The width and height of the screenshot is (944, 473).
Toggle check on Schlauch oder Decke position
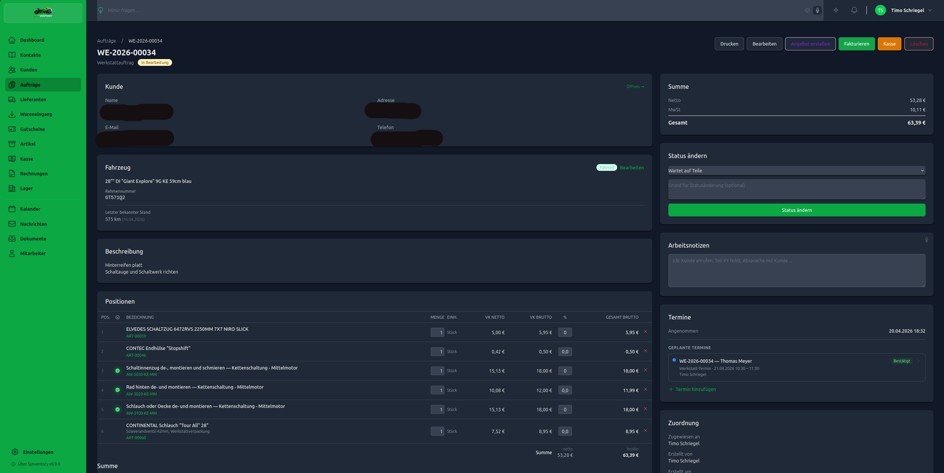117,409
